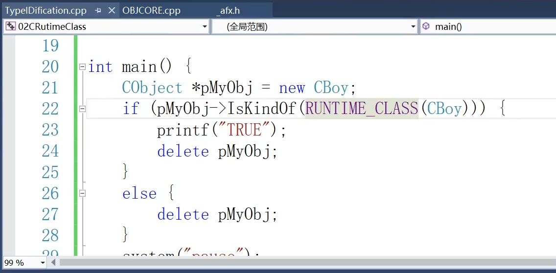The width and height of the screenshot is (556, 273).
Task: Click line number 22 in margin
Action: click(50, 109)
